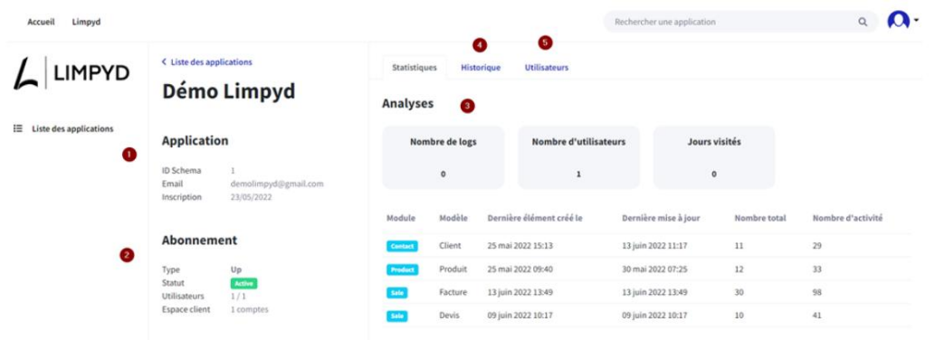Click the Abonnement heading
The image size is (935, 340).
[x=199, y=240]
